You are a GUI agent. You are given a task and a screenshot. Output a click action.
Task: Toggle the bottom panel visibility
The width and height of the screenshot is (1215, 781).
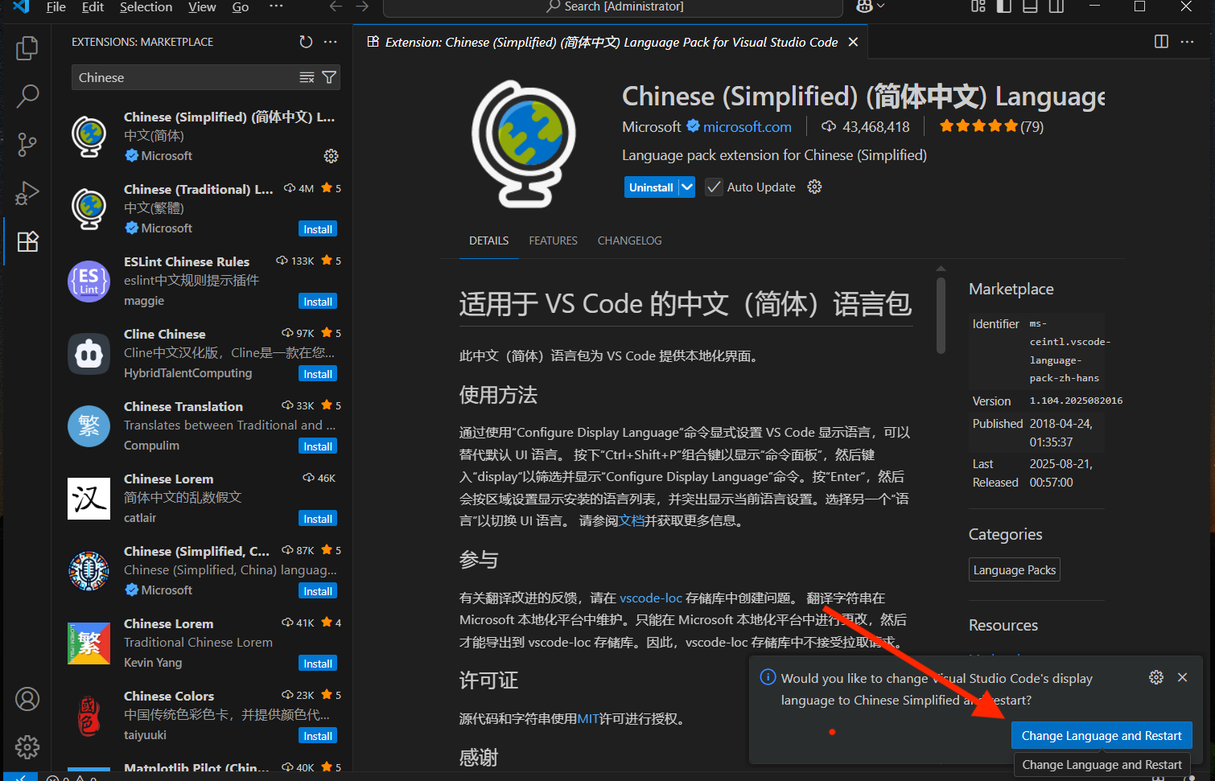pyautogui.click(x=1030, y=6)
